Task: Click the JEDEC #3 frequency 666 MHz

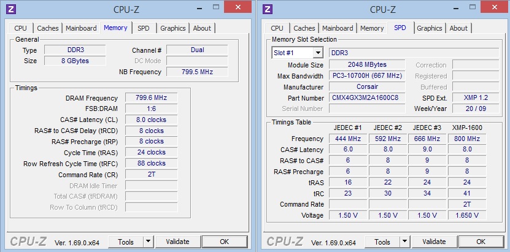Action: (x=427, y=139)
